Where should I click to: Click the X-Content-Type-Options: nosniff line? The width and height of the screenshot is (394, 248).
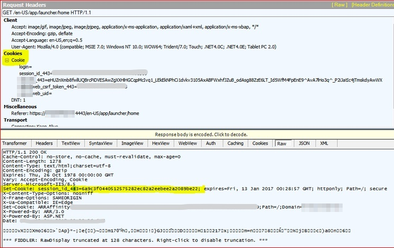pos(48,193)
